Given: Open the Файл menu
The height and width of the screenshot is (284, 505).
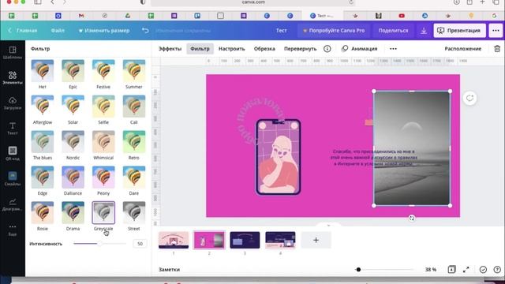Looking at the screenshot, I should [58, 30].
